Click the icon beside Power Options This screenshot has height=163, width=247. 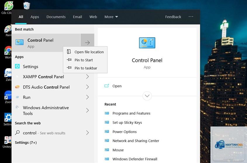[x=107, y=131]
